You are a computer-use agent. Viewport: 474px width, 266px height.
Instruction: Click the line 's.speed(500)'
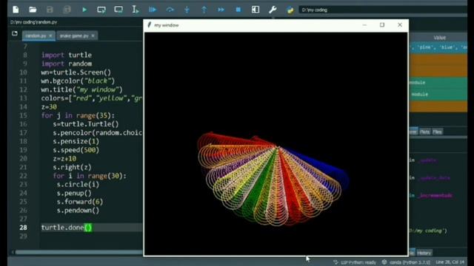click(76, 150)
